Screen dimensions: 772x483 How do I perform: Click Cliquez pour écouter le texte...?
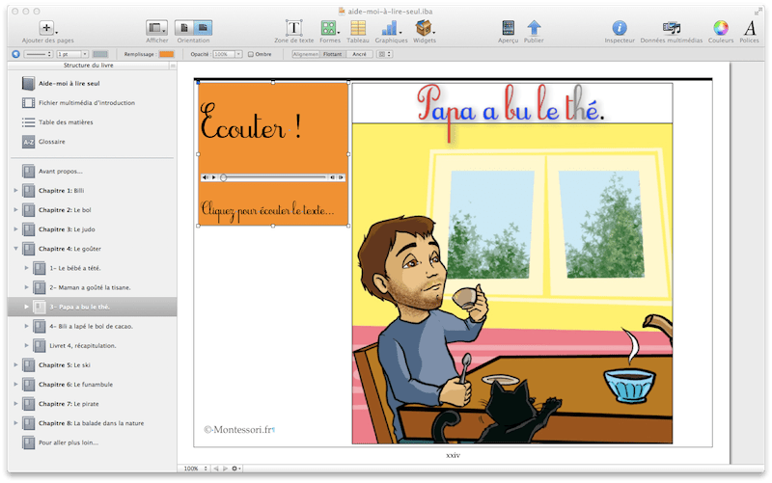267,211
